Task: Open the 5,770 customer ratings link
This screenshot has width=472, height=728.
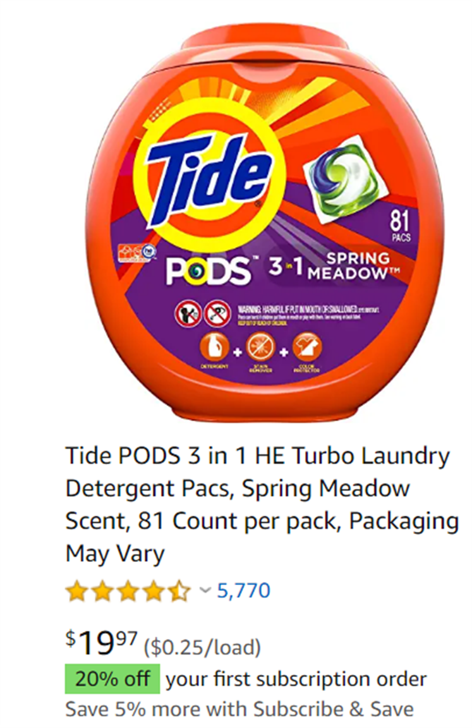Action: tap(244, 591)
